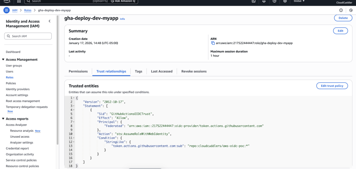Open Access Analyzer in the sidebar
The width and height of the screenshot is (356, 169).
click(x=16, y=125)
